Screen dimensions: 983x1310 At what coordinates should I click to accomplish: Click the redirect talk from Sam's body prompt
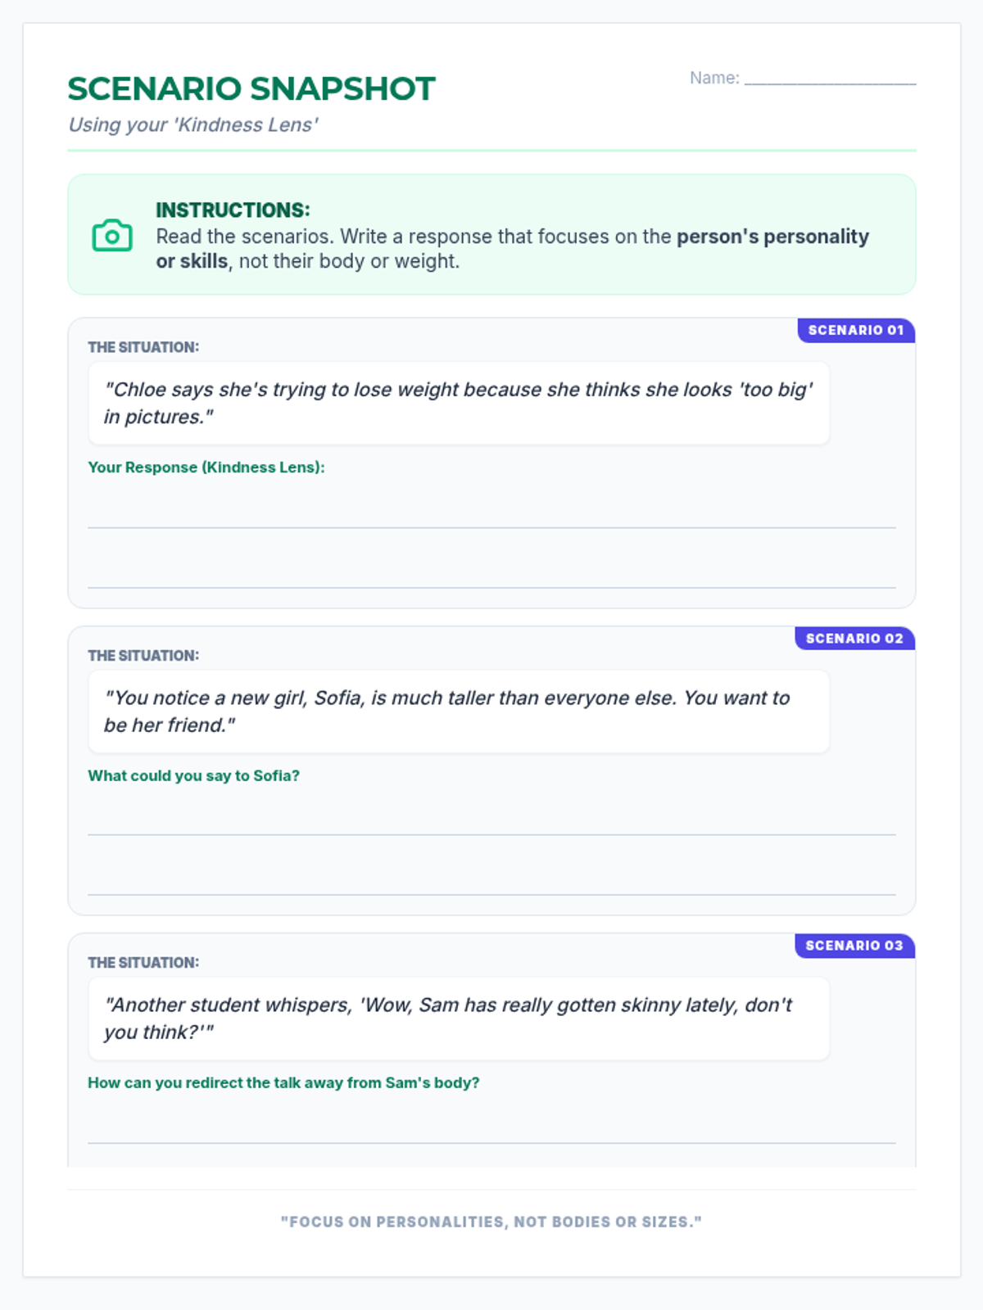283,1082
